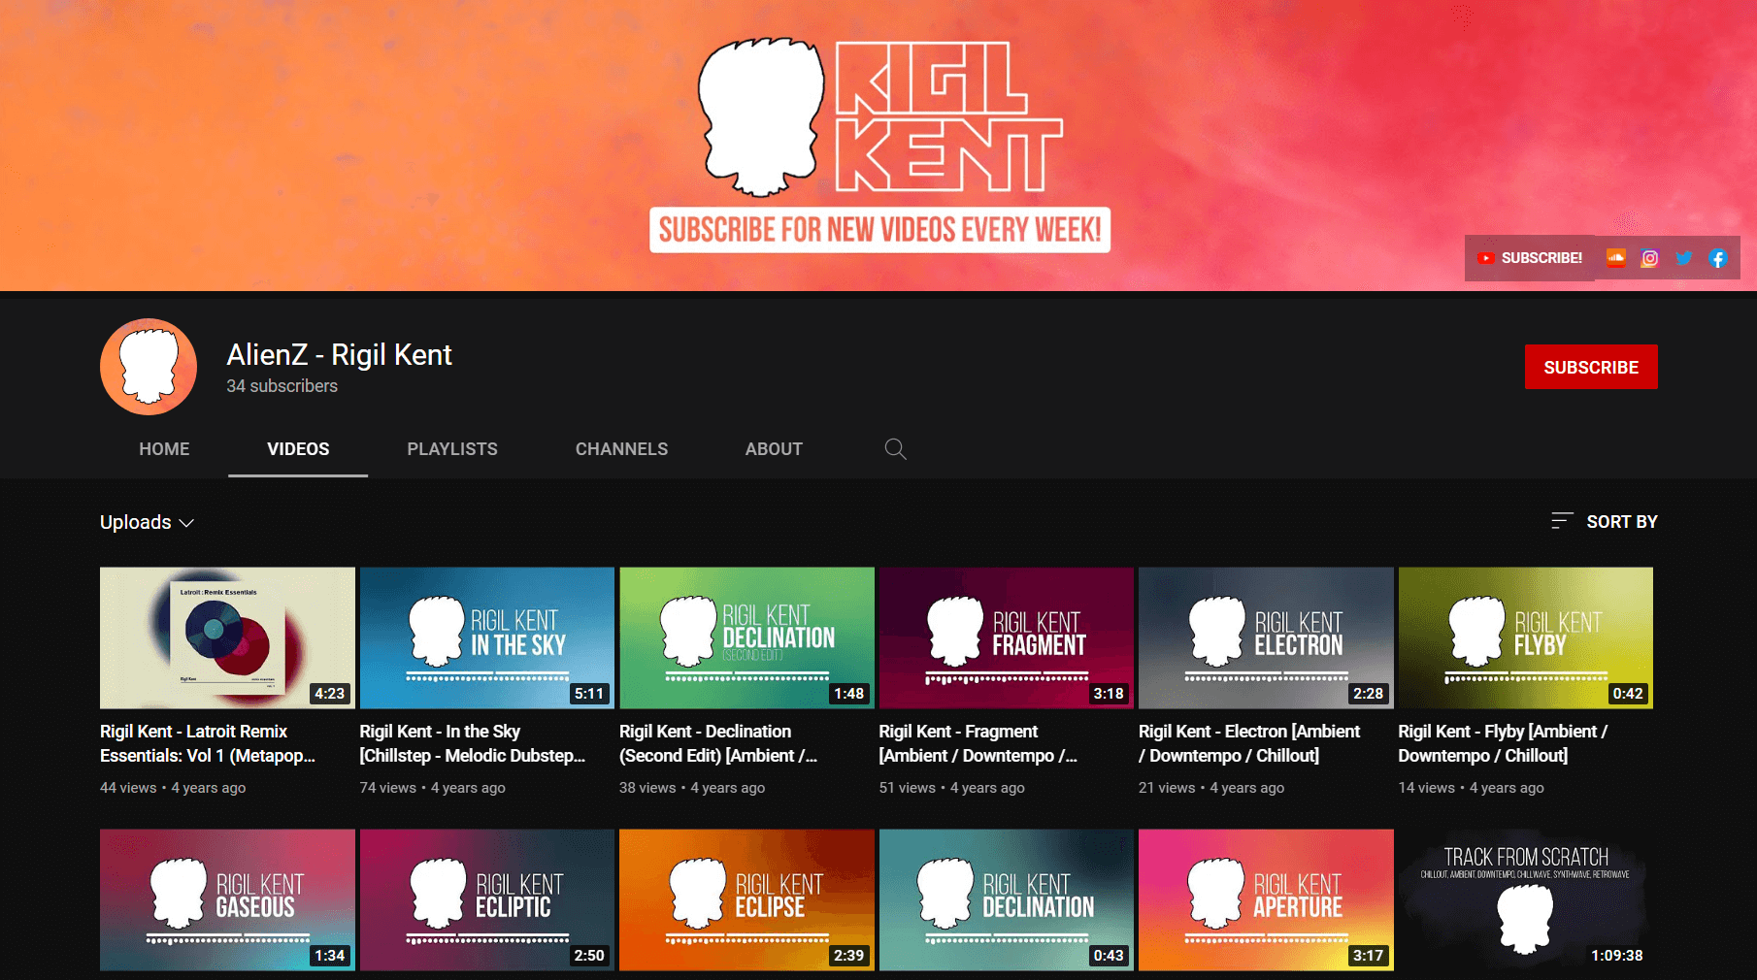Open the Electron video thumbnail

coord(1266,637)
